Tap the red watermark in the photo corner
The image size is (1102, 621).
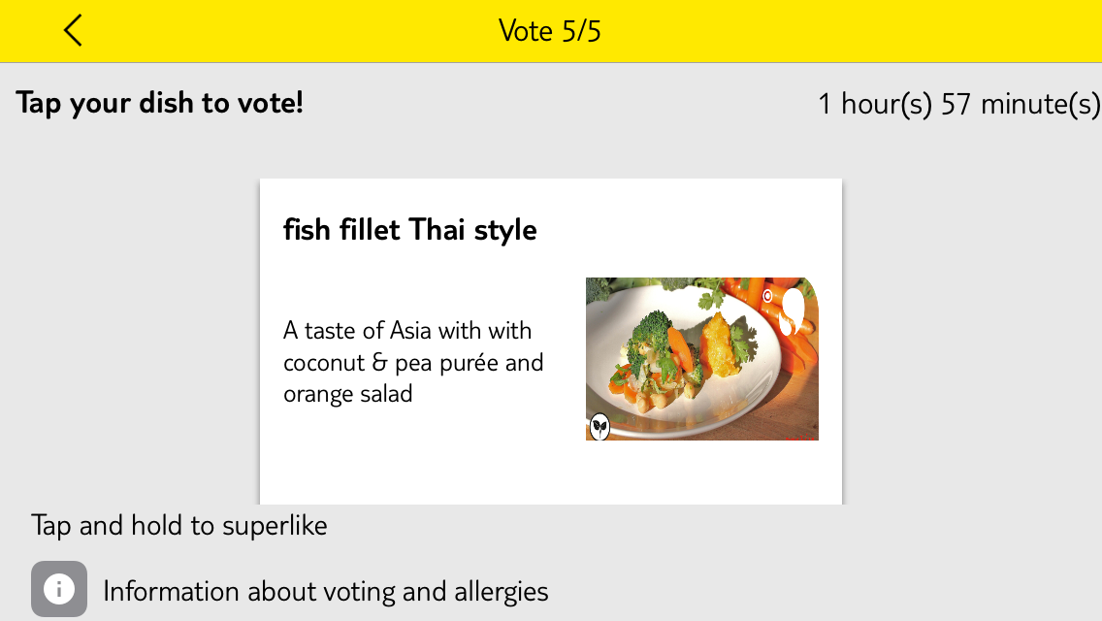(799, 437)
